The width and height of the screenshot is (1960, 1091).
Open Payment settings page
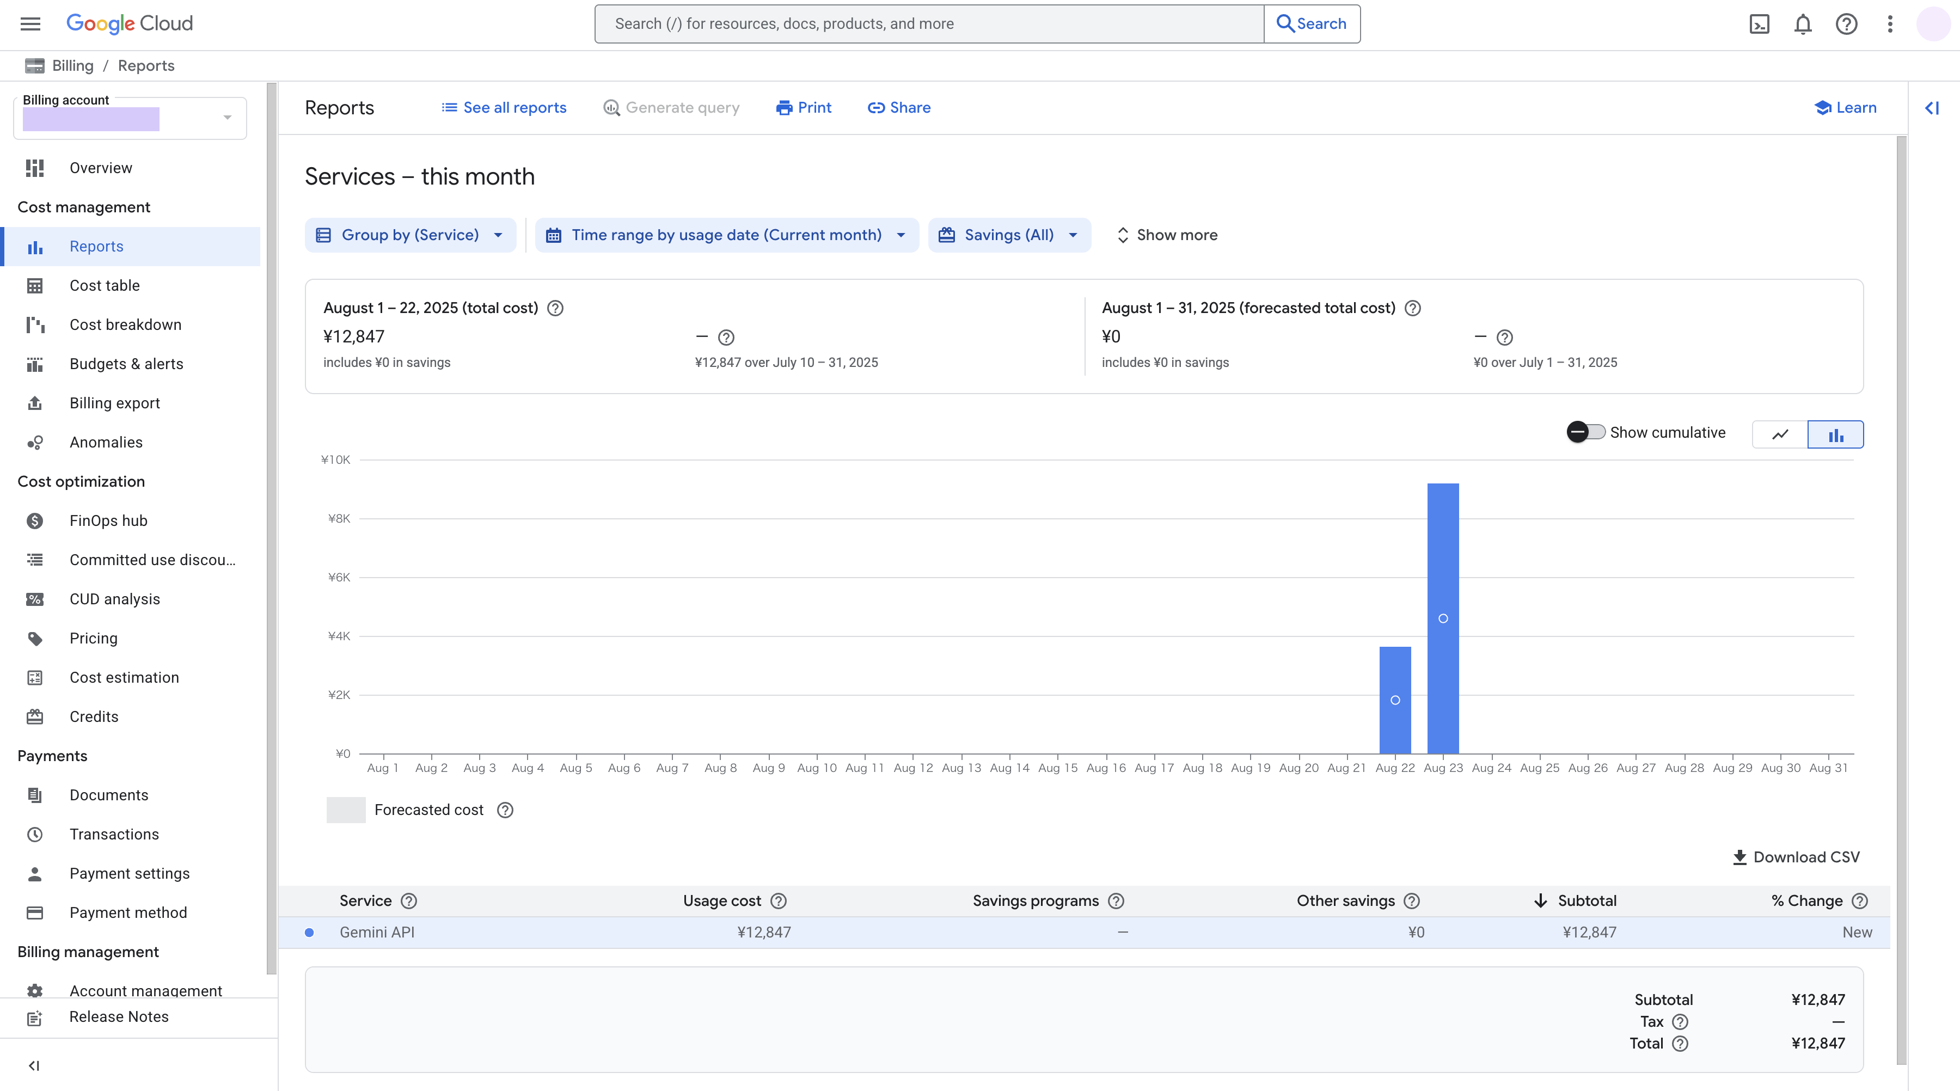130,873
